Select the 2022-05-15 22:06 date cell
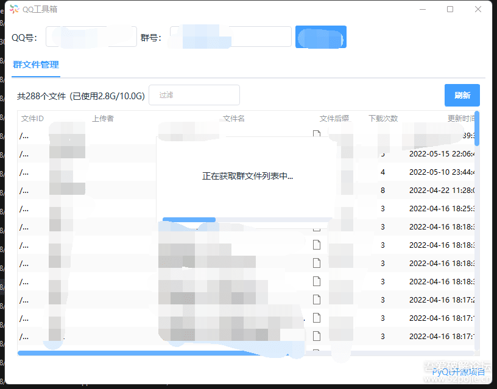The image size is (497, 389). (442, 154)
